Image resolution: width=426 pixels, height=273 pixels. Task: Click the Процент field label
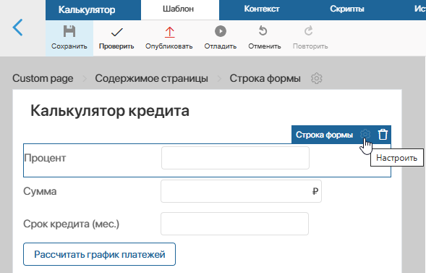[x=45, y=158]
